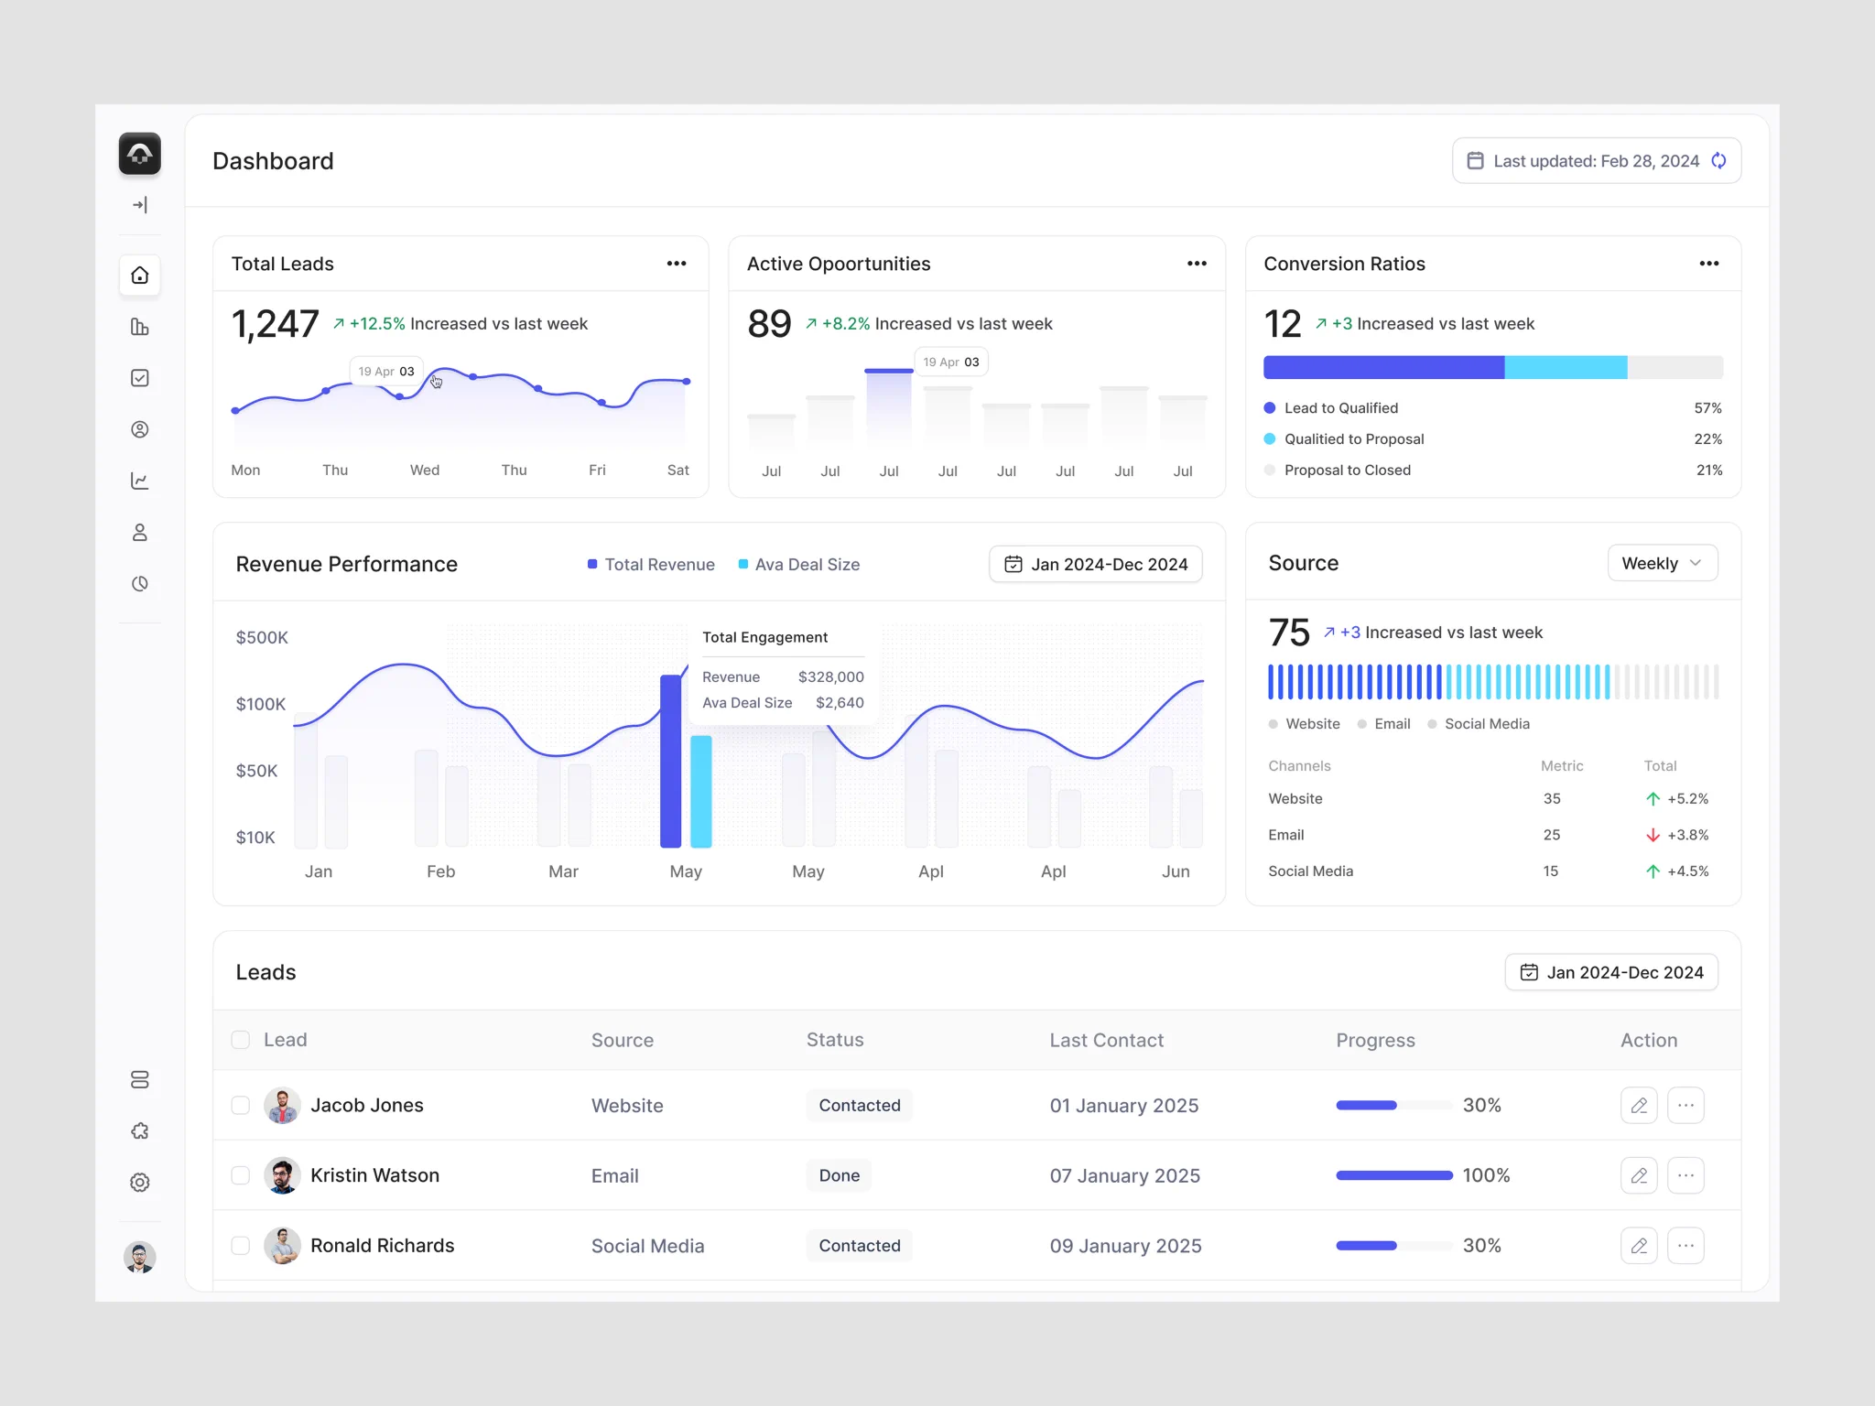Screen dimensions: 1875x1406
Task: Edit the Ronald Richards lead with pencil icon
Action: (1639, 1246)
